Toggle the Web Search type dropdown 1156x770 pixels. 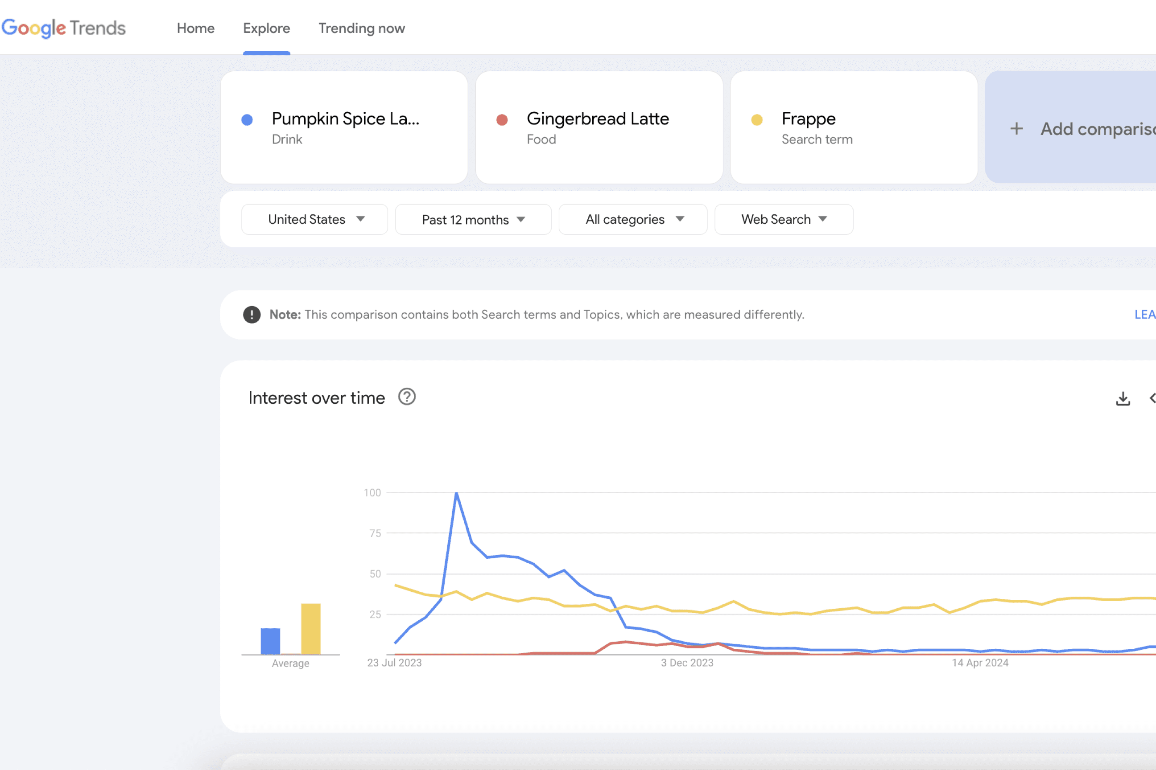point(784,219)
